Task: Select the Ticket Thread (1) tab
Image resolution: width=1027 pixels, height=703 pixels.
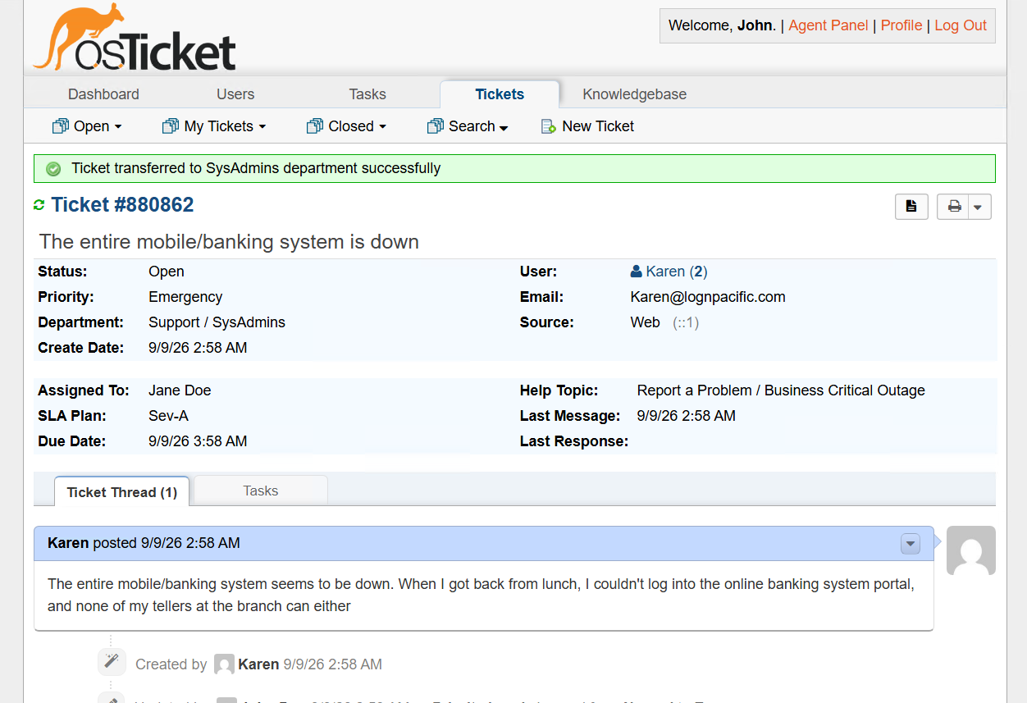Action: coord(122,492)
